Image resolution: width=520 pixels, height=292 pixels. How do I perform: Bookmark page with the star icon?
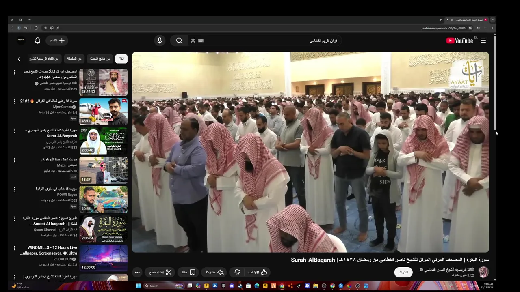coord(45,28)
